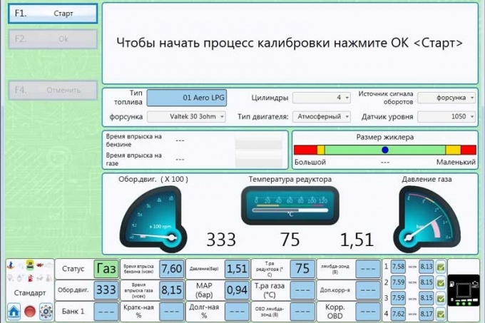
Task: Click cylinder 3 gas time value
Action: tap(427, 298)
